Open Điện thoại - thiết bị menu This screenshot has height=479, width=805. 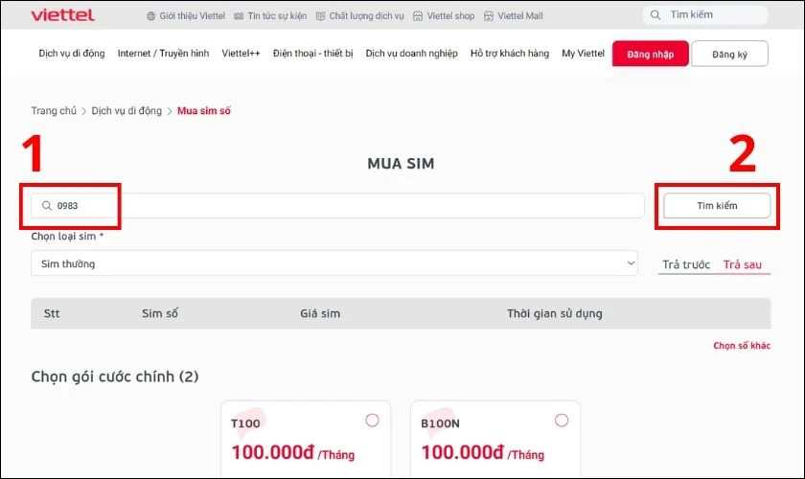tap(313, 54)
